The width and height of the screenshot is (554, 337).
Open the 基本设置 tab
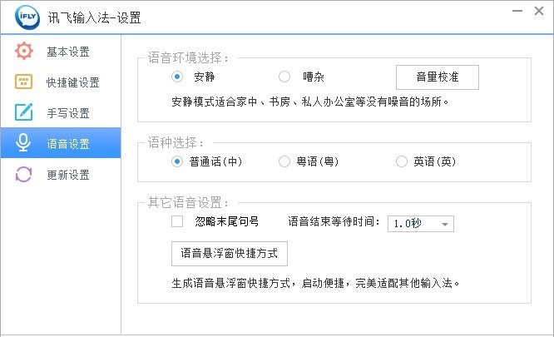click(x=67, y=52)
